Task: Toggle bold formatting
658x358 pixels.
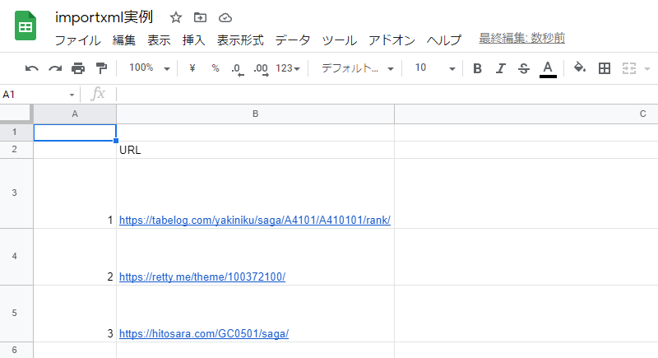Action: pyautogui.click(x=477, y=68)
